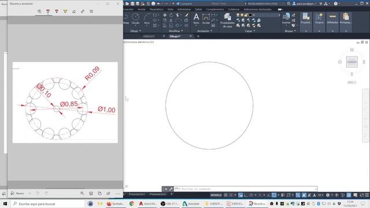The image size is (370, 208).
Task: Click copy icon in Recorte y anotación
Action: 99,194
